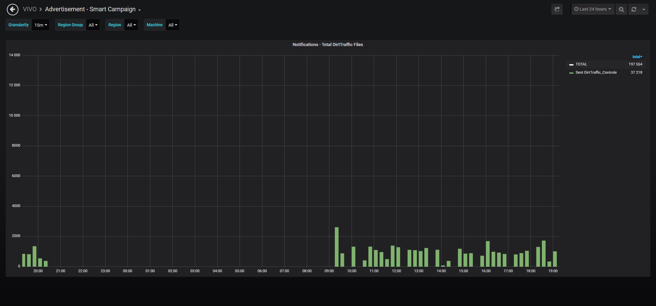Open the Granularity 15m dropdown
This screenshot has width=656, height=306.
[x=41, y=25]
